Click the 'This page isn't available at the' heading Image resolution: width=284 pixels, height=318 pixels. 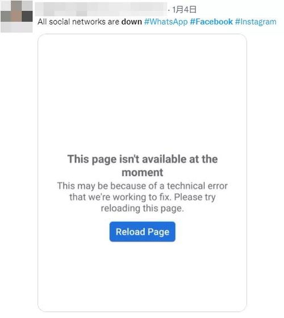coord(143,159)
